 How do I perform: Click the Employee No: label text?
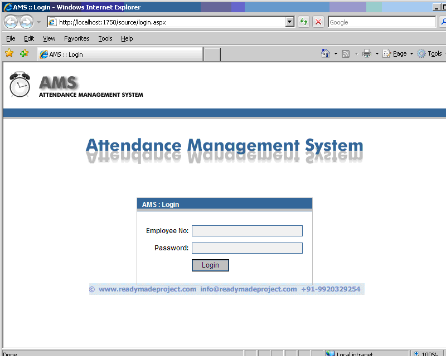click(x=167, y=231)
